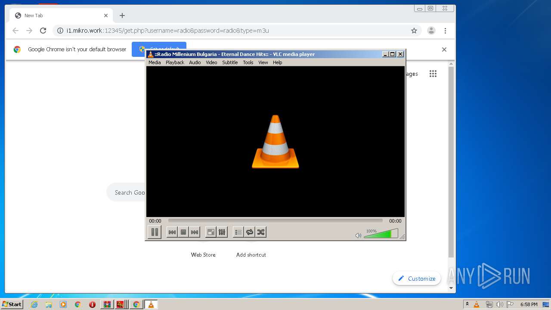Show VLC extended settings equalizer

222,232
